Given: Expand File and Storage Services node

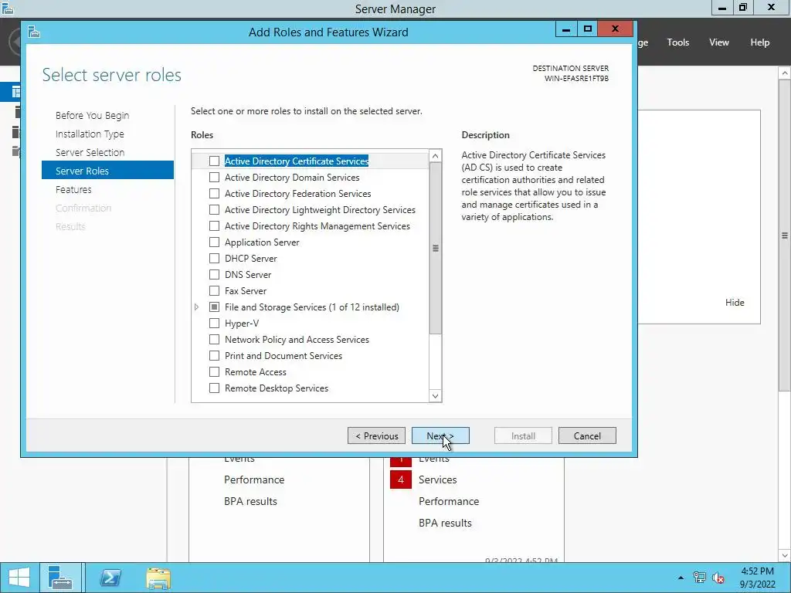Looking at the screenshot, I should (x=197, y=307).
